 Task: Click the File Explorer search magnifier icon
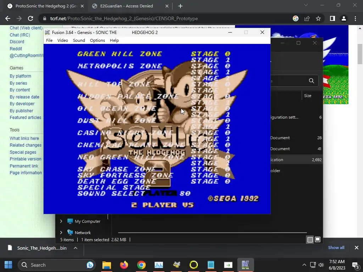click(x=312, y=81)
